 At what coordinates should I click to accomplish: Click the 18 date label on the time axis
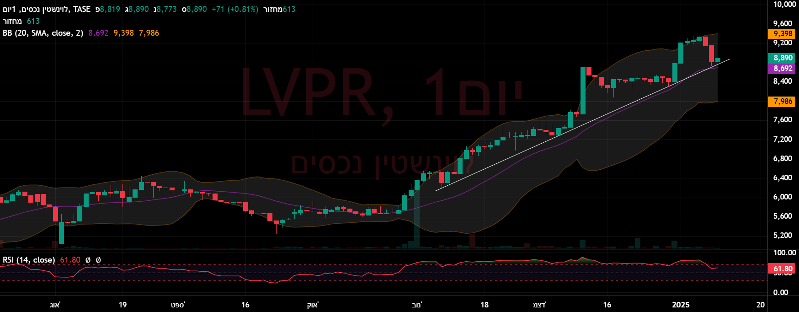(485, 305)
